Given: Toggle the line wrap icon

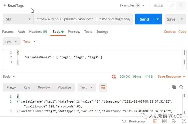Looking at the screenshot, I should [103, 87].
